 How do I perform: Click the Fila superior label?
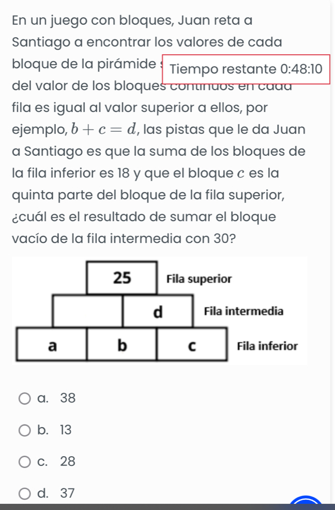(199, 279)
